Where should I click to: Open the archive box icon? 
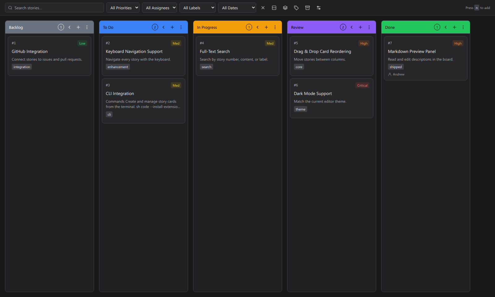[x=308, y=8]
